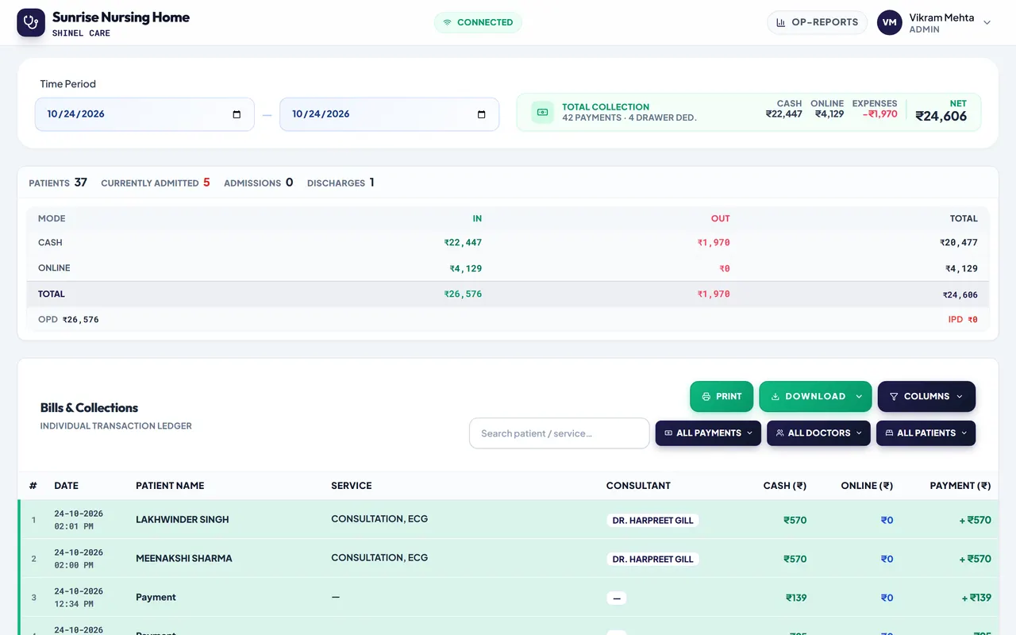Click the stethoscope logo icon
The height and width of the screenshot is (635, 1016).
(x=31, y=22)
